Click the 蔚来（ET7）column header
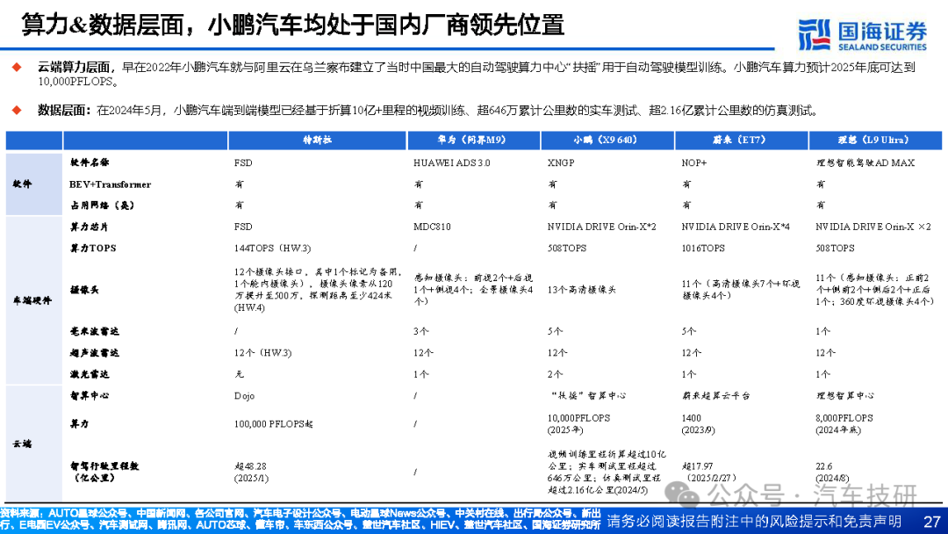 click(741, 140)
